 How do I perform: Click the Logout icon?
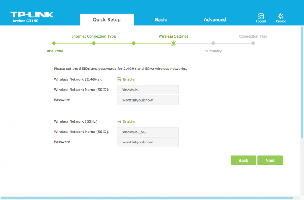pos(261,16)
